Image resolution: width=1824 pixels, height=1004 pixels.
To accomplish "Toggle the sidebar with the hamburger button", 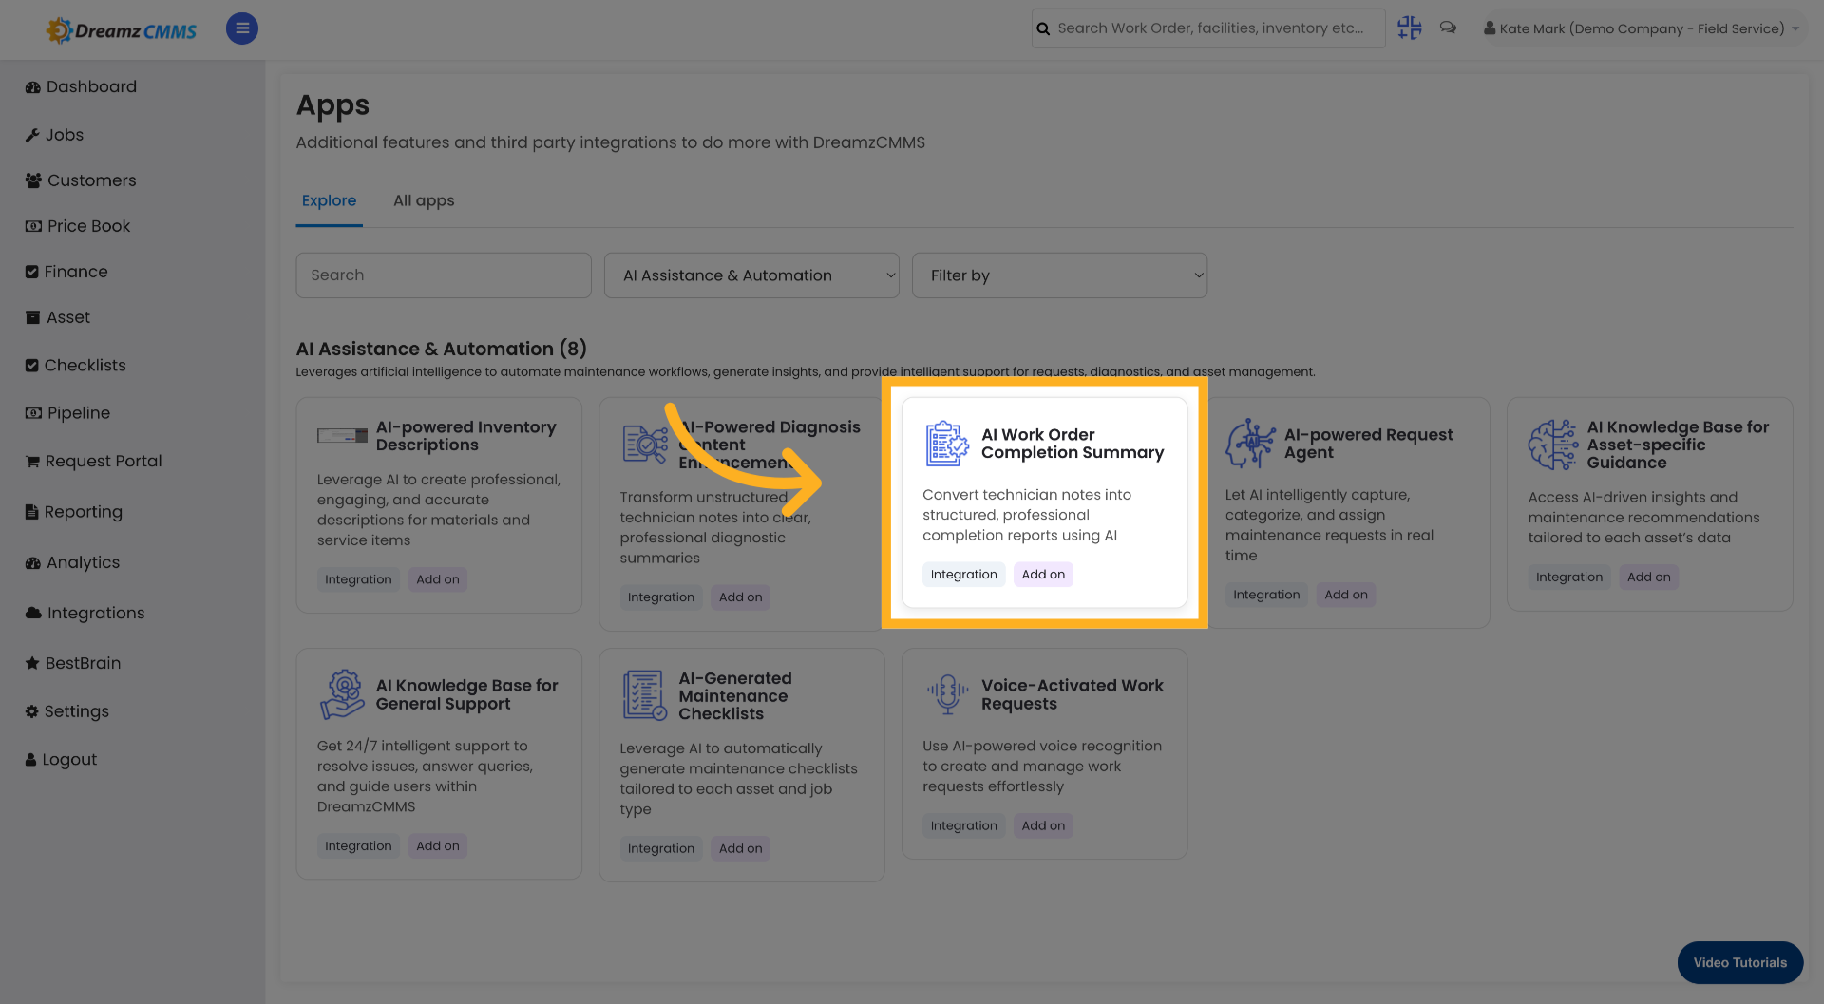I will pos(241,28).
